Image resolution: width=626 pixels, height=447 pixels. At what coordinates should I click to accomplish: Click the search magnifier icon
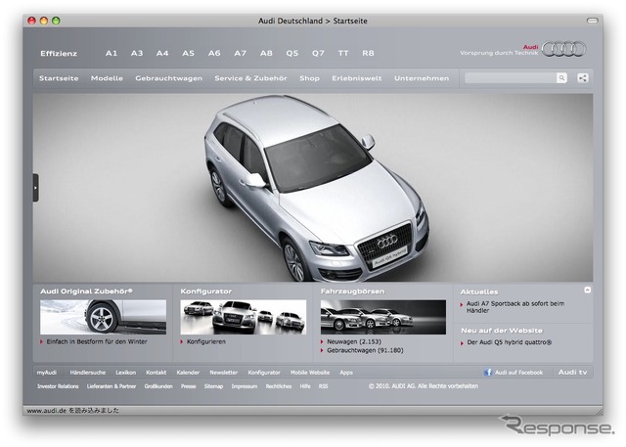[561, 78]
